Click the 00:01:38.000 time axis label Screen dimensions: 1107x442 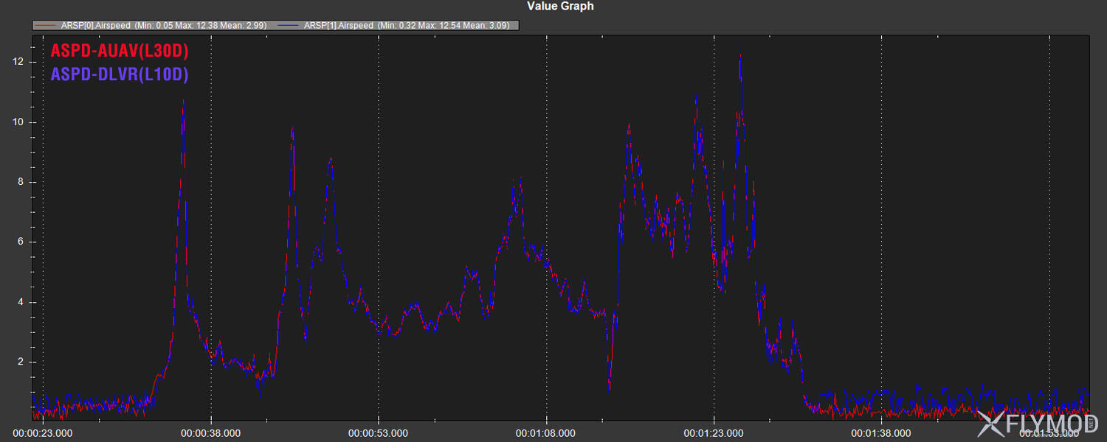pos(881,433)
